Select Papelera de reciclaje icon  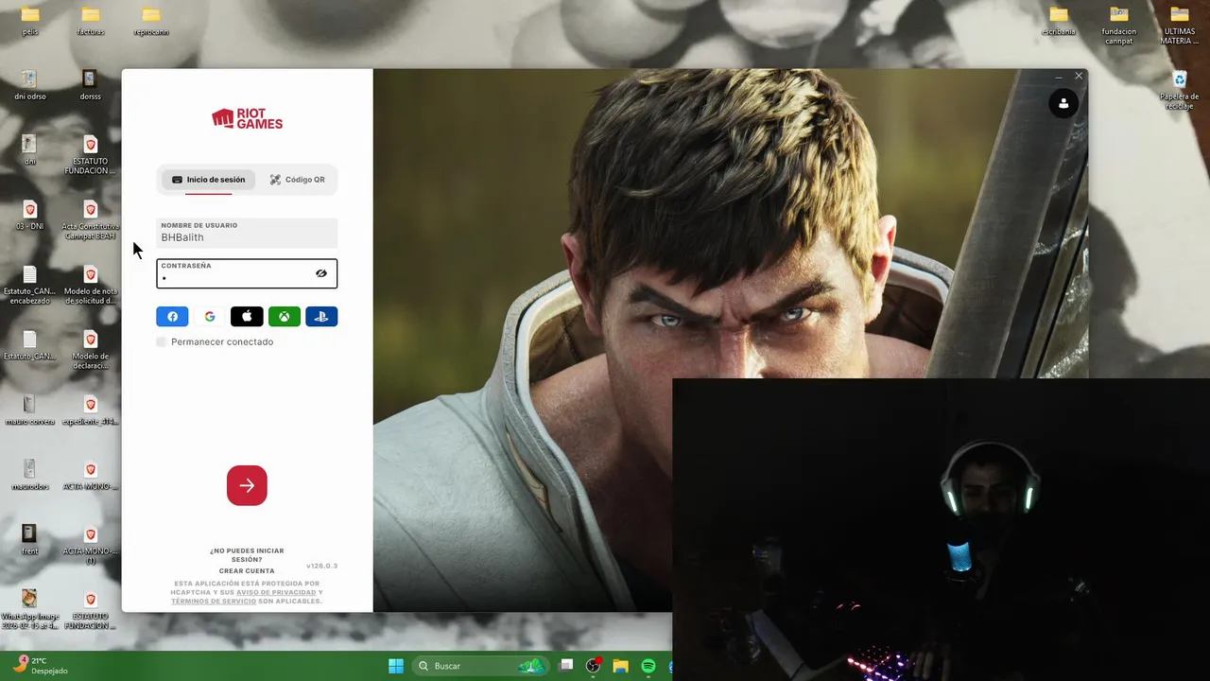pos(1180,90)
